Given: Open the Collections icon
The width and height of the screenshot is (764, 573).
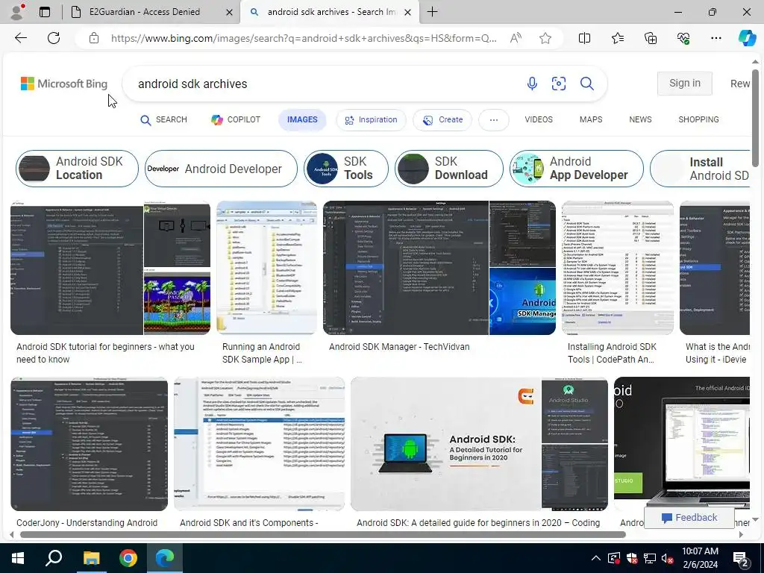Looking at the screenshot, I should pos(651,38).
